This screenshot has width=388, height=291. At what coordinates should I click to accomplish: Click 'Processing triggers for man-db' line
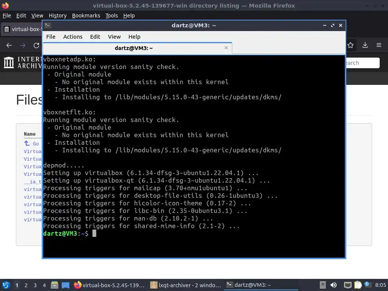pos(128,218)
